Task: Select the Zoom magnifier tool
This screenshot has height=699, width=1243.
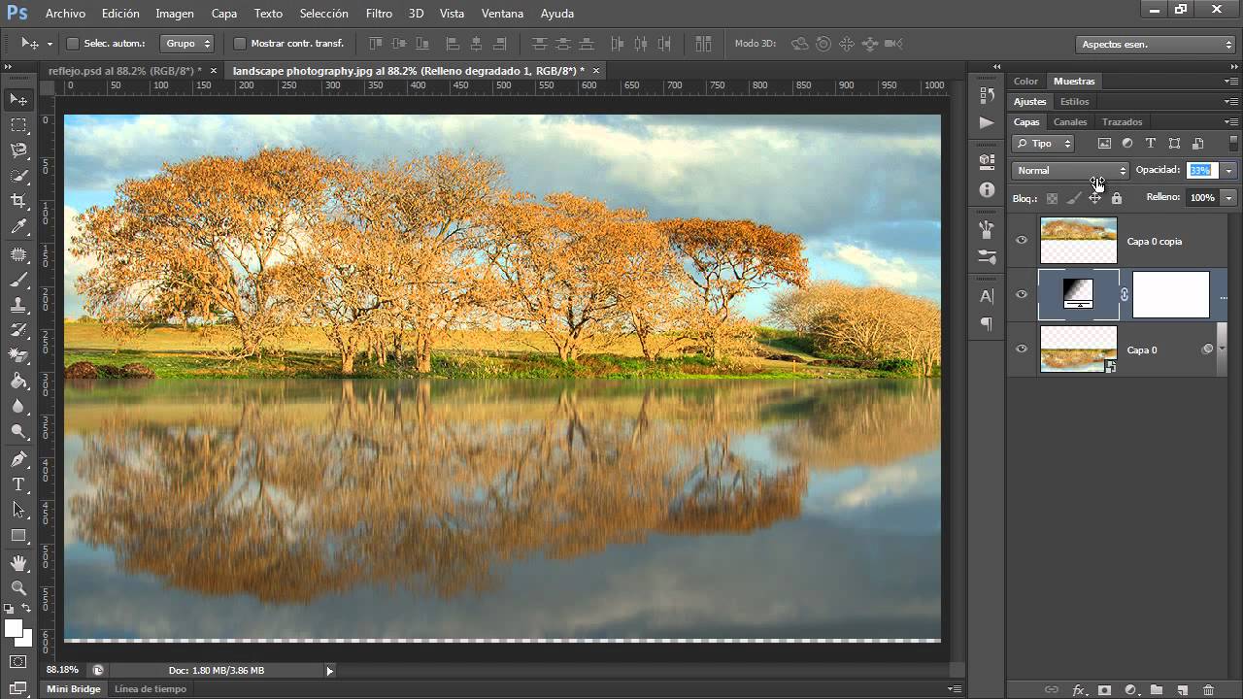Action: (x=18, y=587)
